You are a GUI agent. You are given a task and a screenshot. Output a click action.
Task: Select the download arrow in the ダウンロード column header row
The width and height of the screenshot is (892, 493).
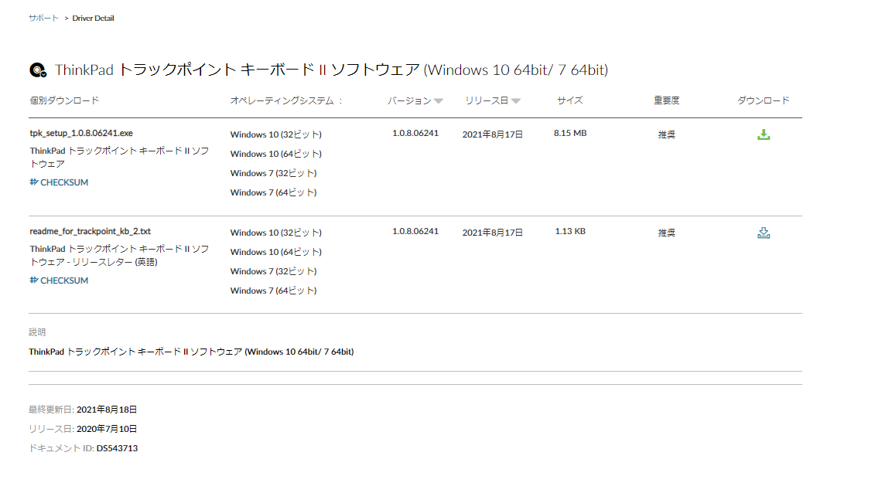click(x=764, y=100)
